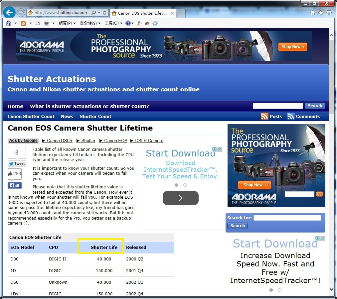Click the search magnifier in the address bar
This screenshot has height=299, width=337.
tap(94, 13)
